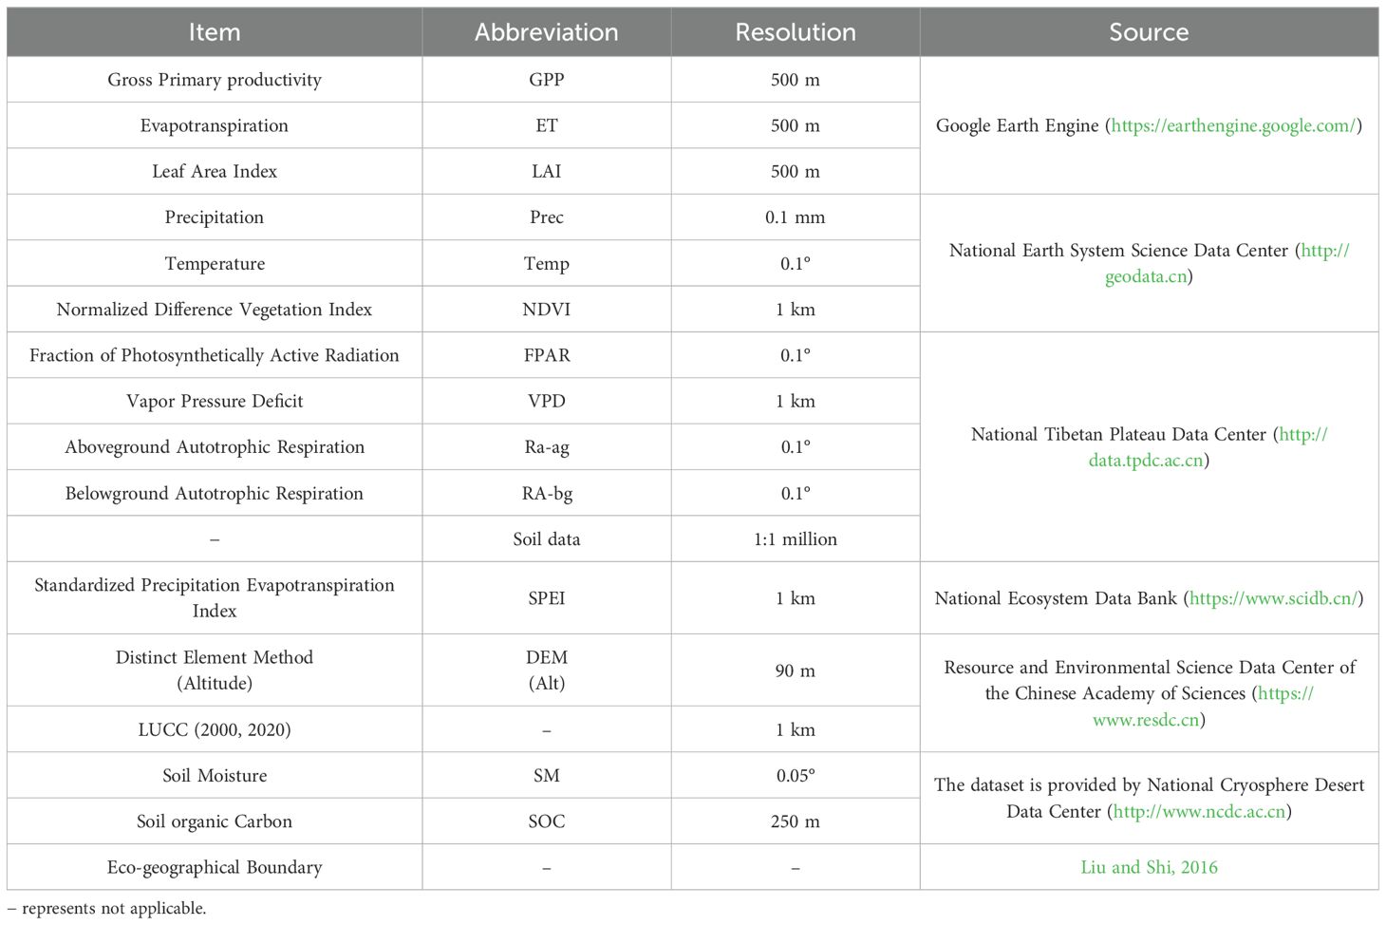Click the Resolution column header

point(795,32)
